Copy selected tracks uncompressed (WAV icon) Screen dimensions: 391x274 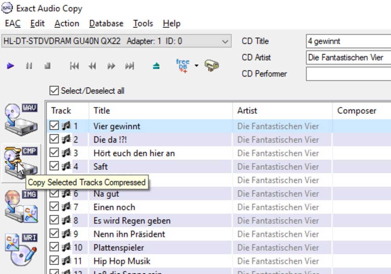tap(21, 120)
